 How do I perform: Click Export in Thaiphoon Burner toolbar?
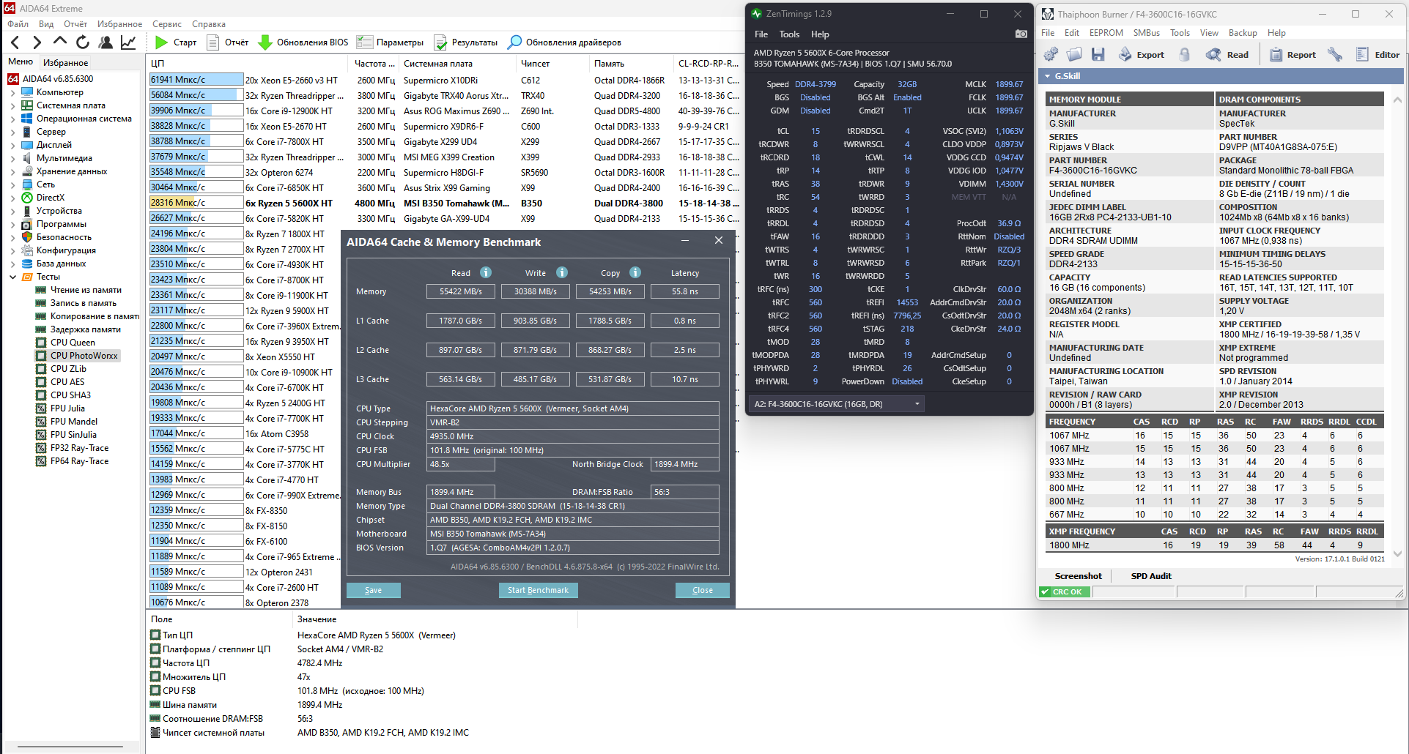click(1142, 55)
